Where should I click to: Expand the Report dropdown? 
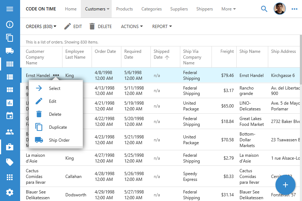coord(162,27)
